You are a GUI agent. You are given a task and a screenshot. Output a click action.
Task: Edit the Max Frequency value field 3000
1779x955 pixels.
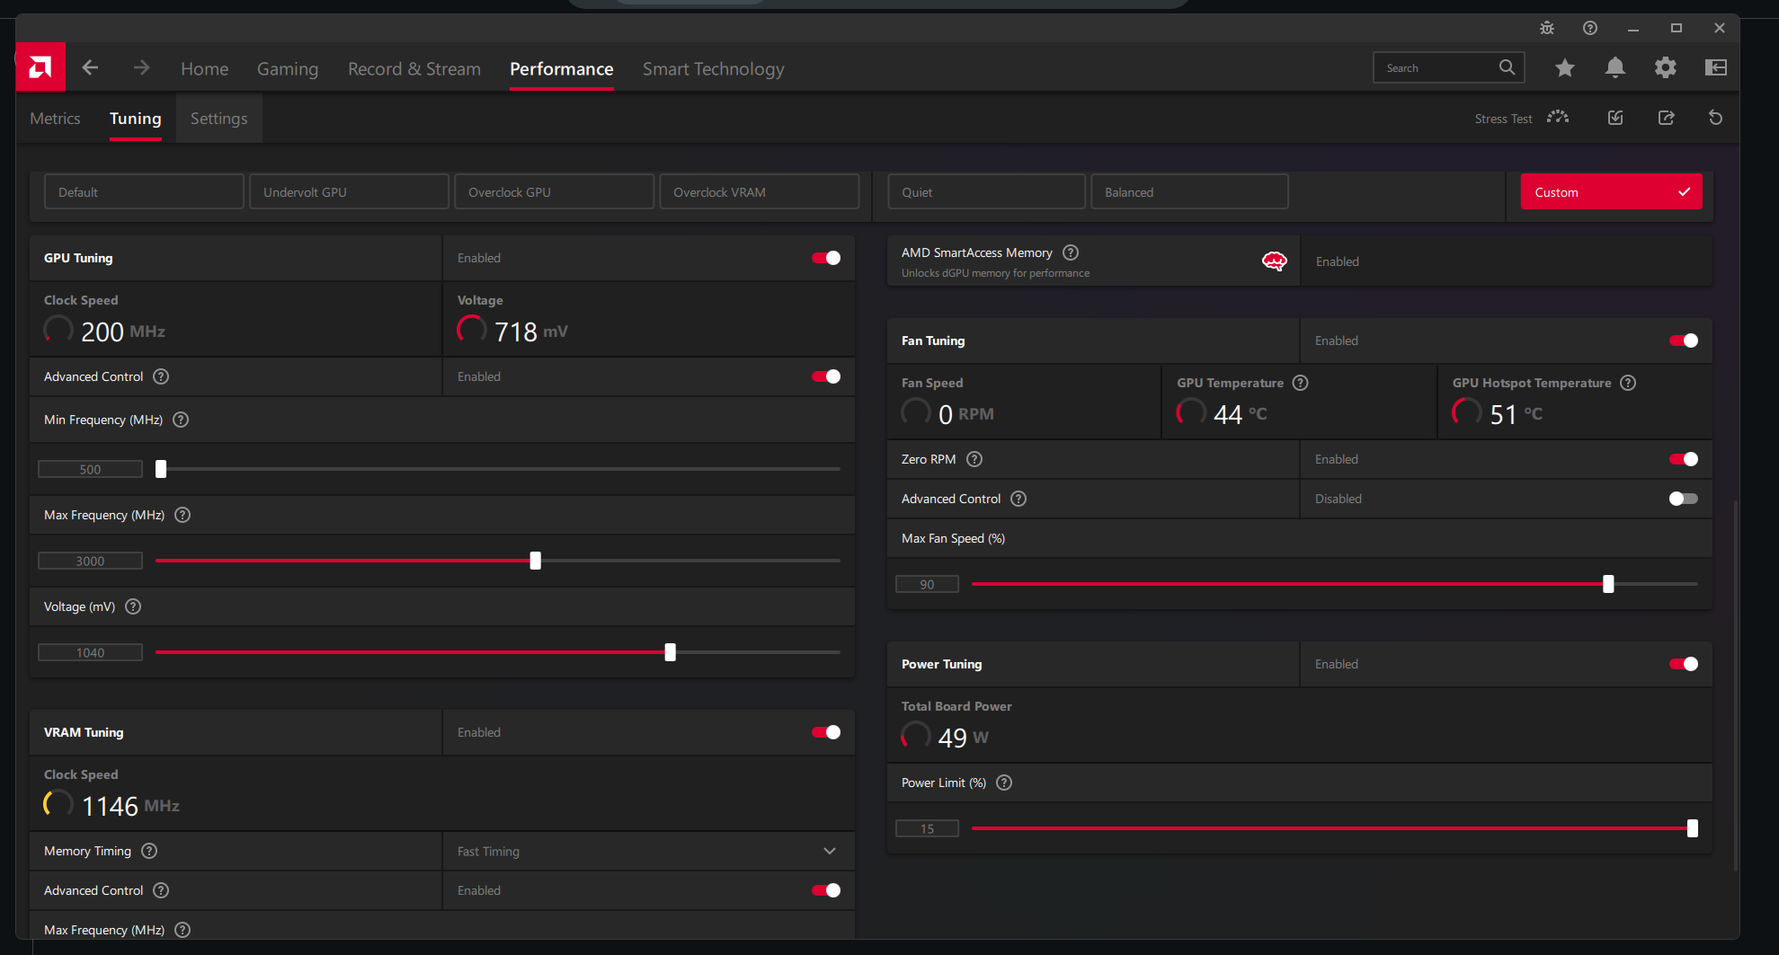[x=90, y=561]
